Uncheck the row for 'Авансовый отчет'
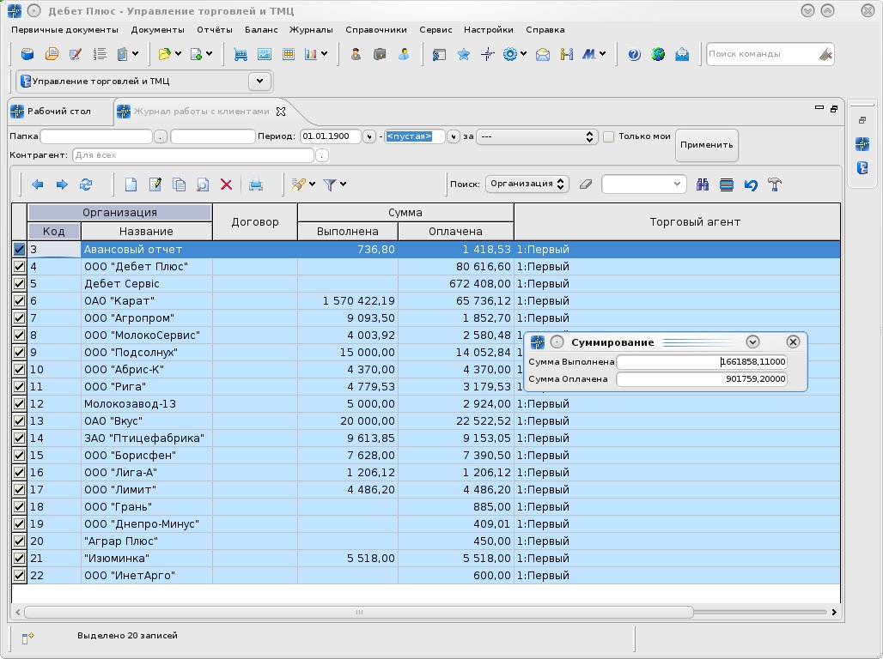This screenshot has width=883, height=659. pos(19,250)
